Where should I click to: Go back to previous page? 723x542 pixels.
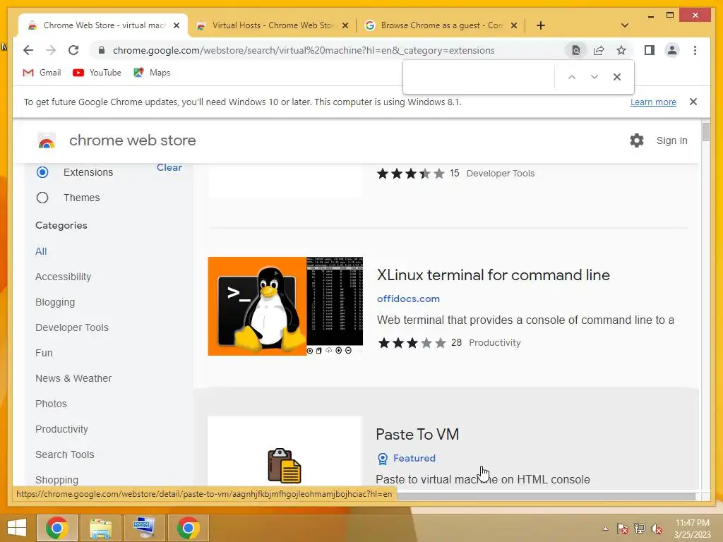click(x=28, y=50)
